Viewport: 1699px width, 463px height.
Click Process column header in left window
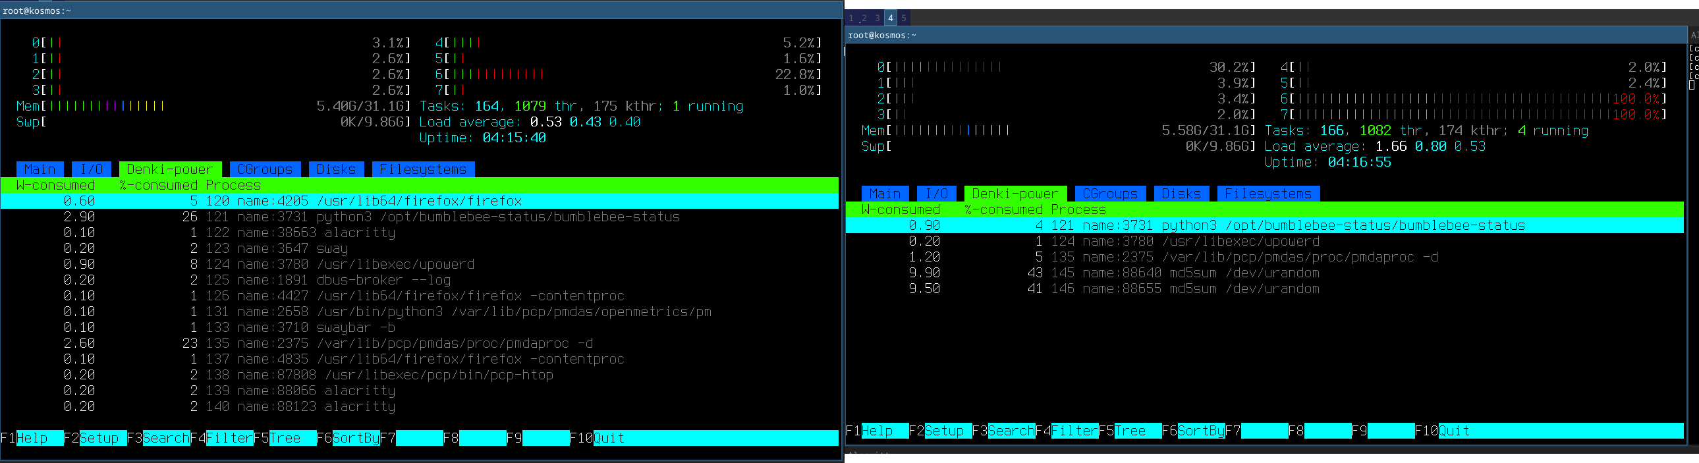click(233, 185)
